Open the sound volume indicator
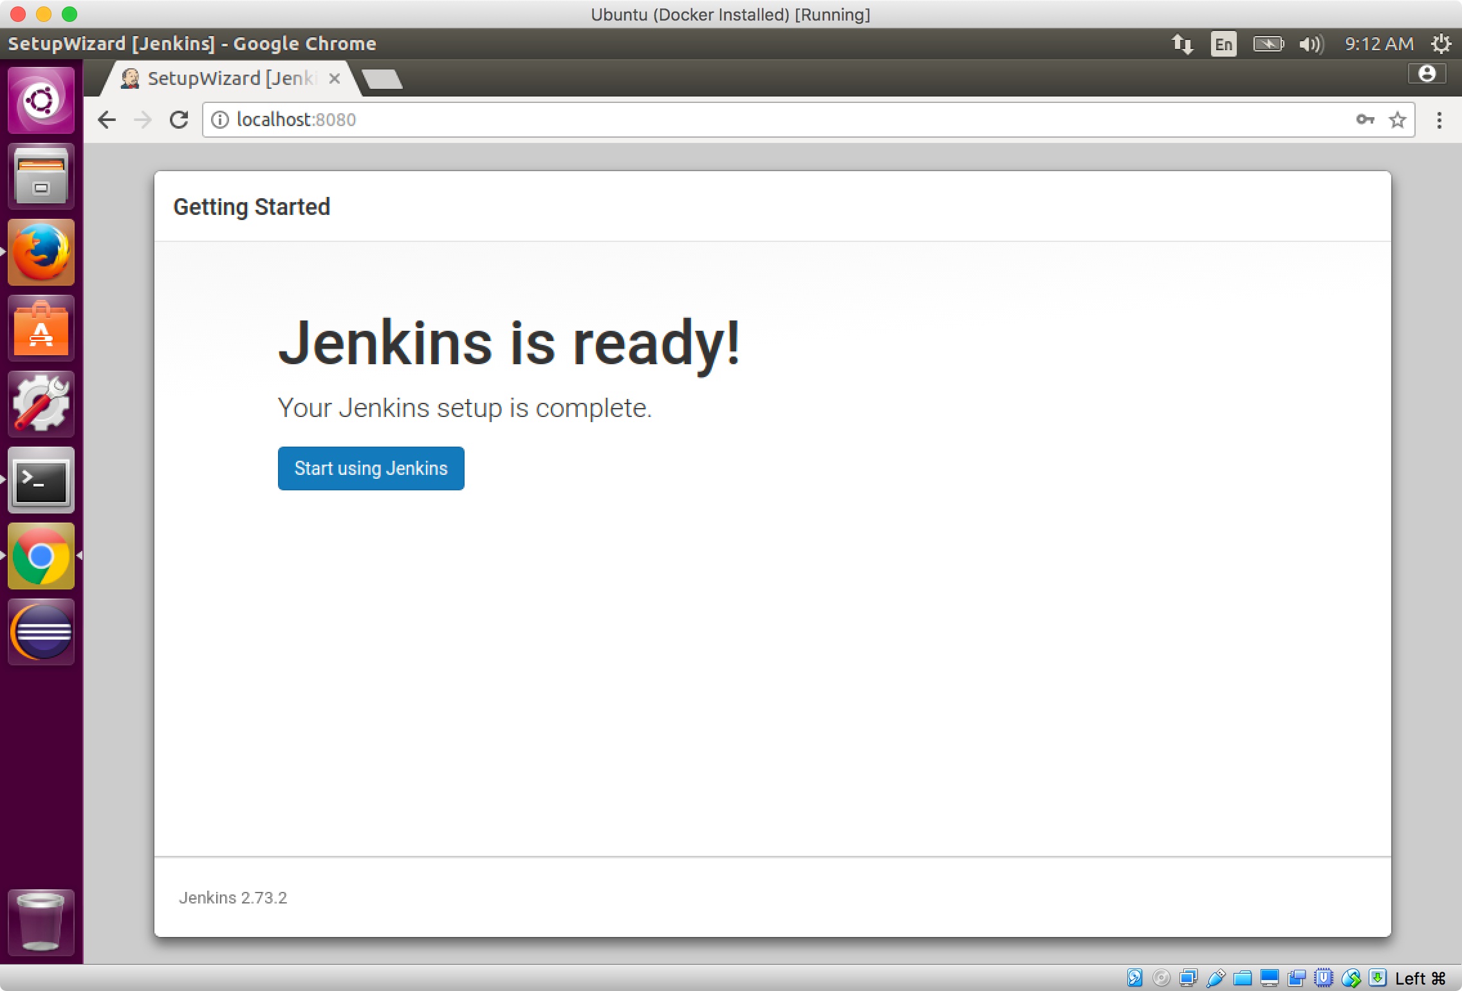Screen dimensions: 1462x991 [1311, 44]
